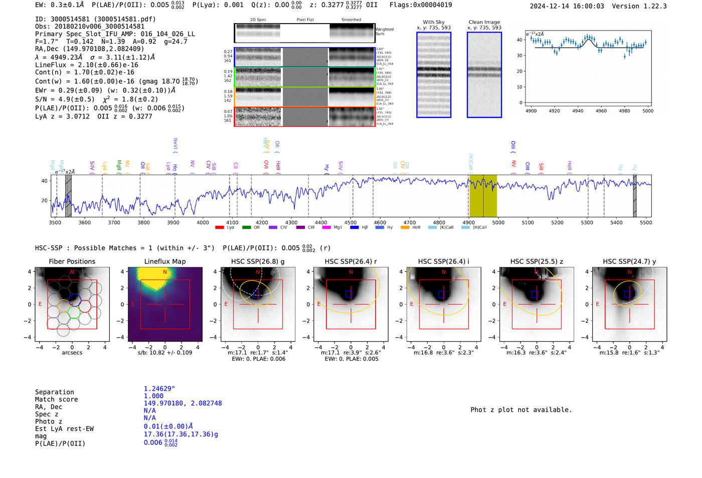Click the Weighted Sum 2D spectrum
The width and height of the screenshot is (702, 478).
[305, 33]
